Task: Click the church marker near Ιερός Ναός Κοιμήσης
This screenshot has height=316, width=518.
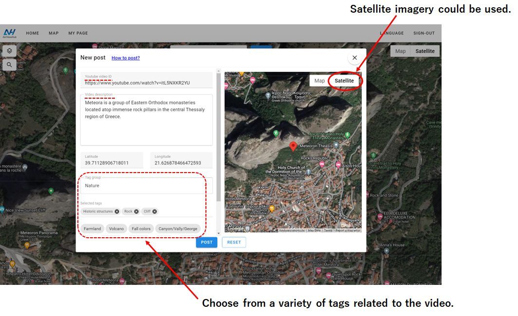Action: (268, 96)
